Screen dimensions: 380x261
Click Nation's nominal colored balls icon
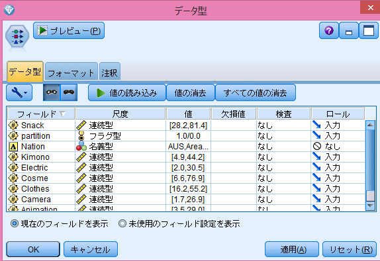pos(81,146)
